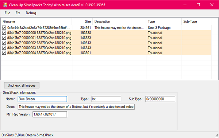
Task: Click the app icon in the title bar
Action: pyautogui.click(x=5, y=5)
